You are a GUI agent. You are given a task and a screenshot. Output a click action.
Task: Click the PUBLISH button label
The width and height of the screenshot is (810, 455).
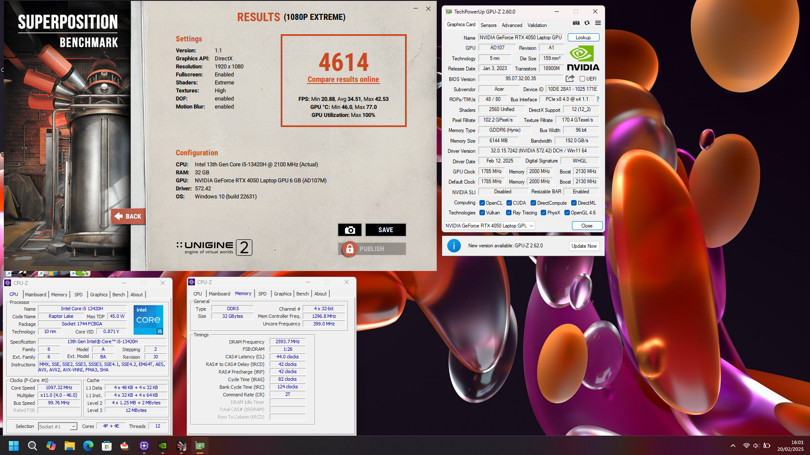[372, 249]
